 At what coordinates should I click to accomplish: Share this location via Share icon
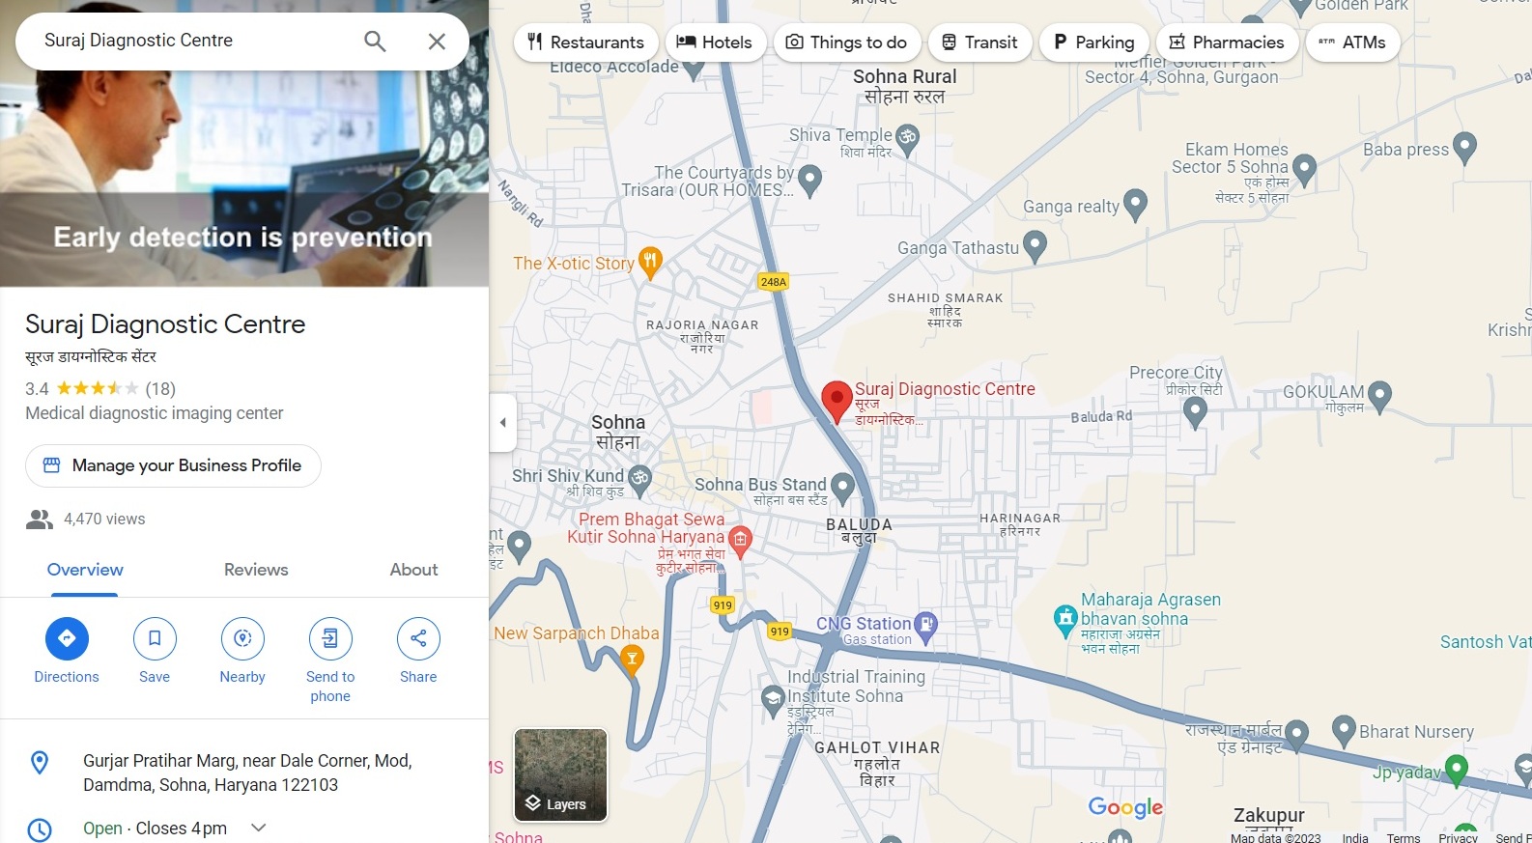[418, 638]
